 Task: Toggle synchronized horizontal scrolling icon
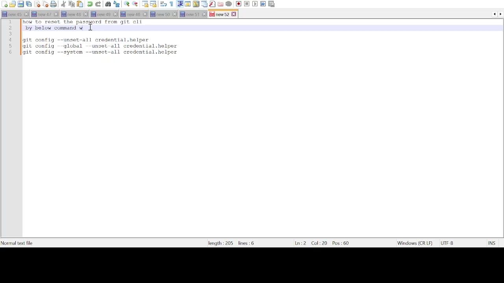coord(153,4)
